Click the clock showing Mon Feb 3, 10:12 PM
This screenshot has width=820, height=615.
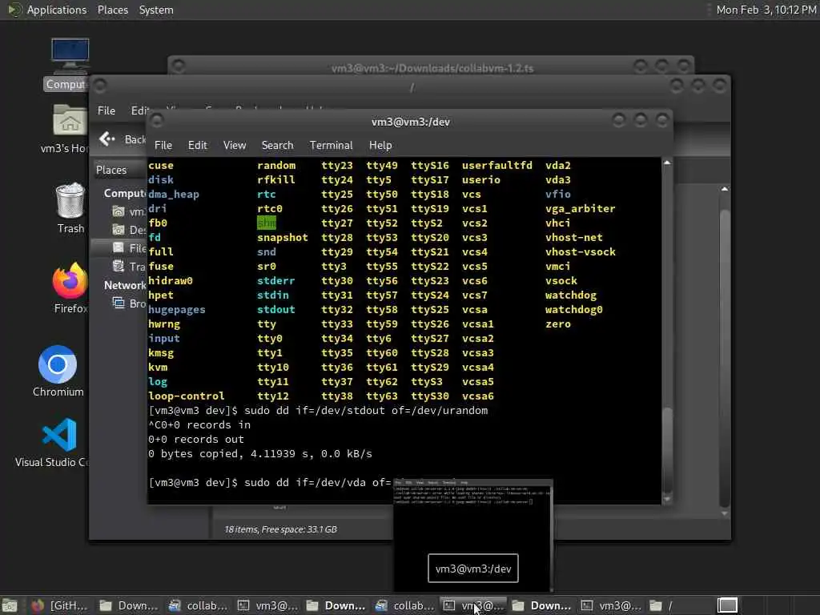(766, 10)
